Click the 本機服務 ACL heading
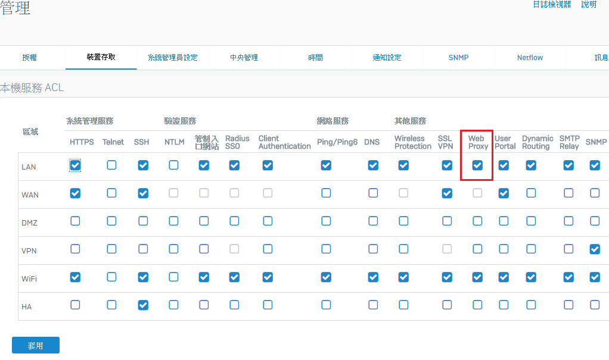The height and width of the screenshot is (360, 609). tap(32, 87)
